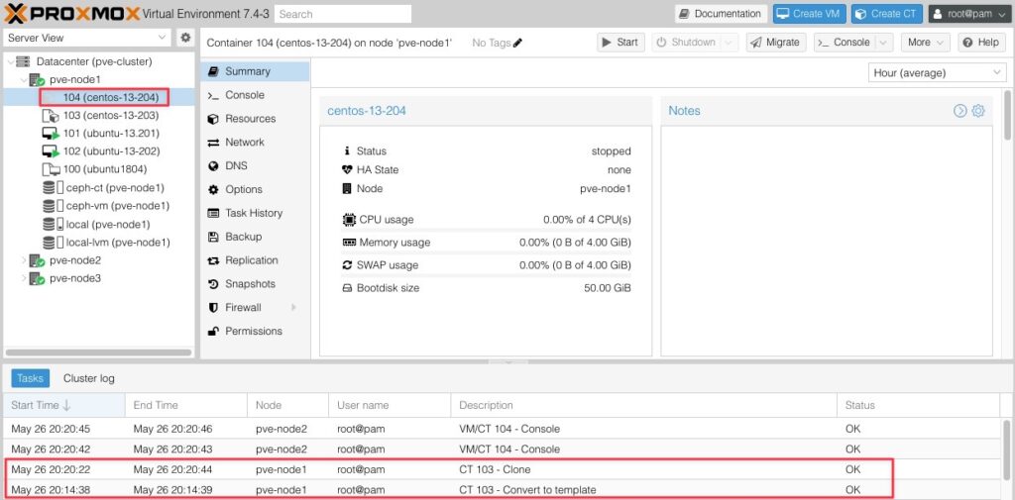Open the Network menu item
1015x500 pixels.
pos(255,143)
